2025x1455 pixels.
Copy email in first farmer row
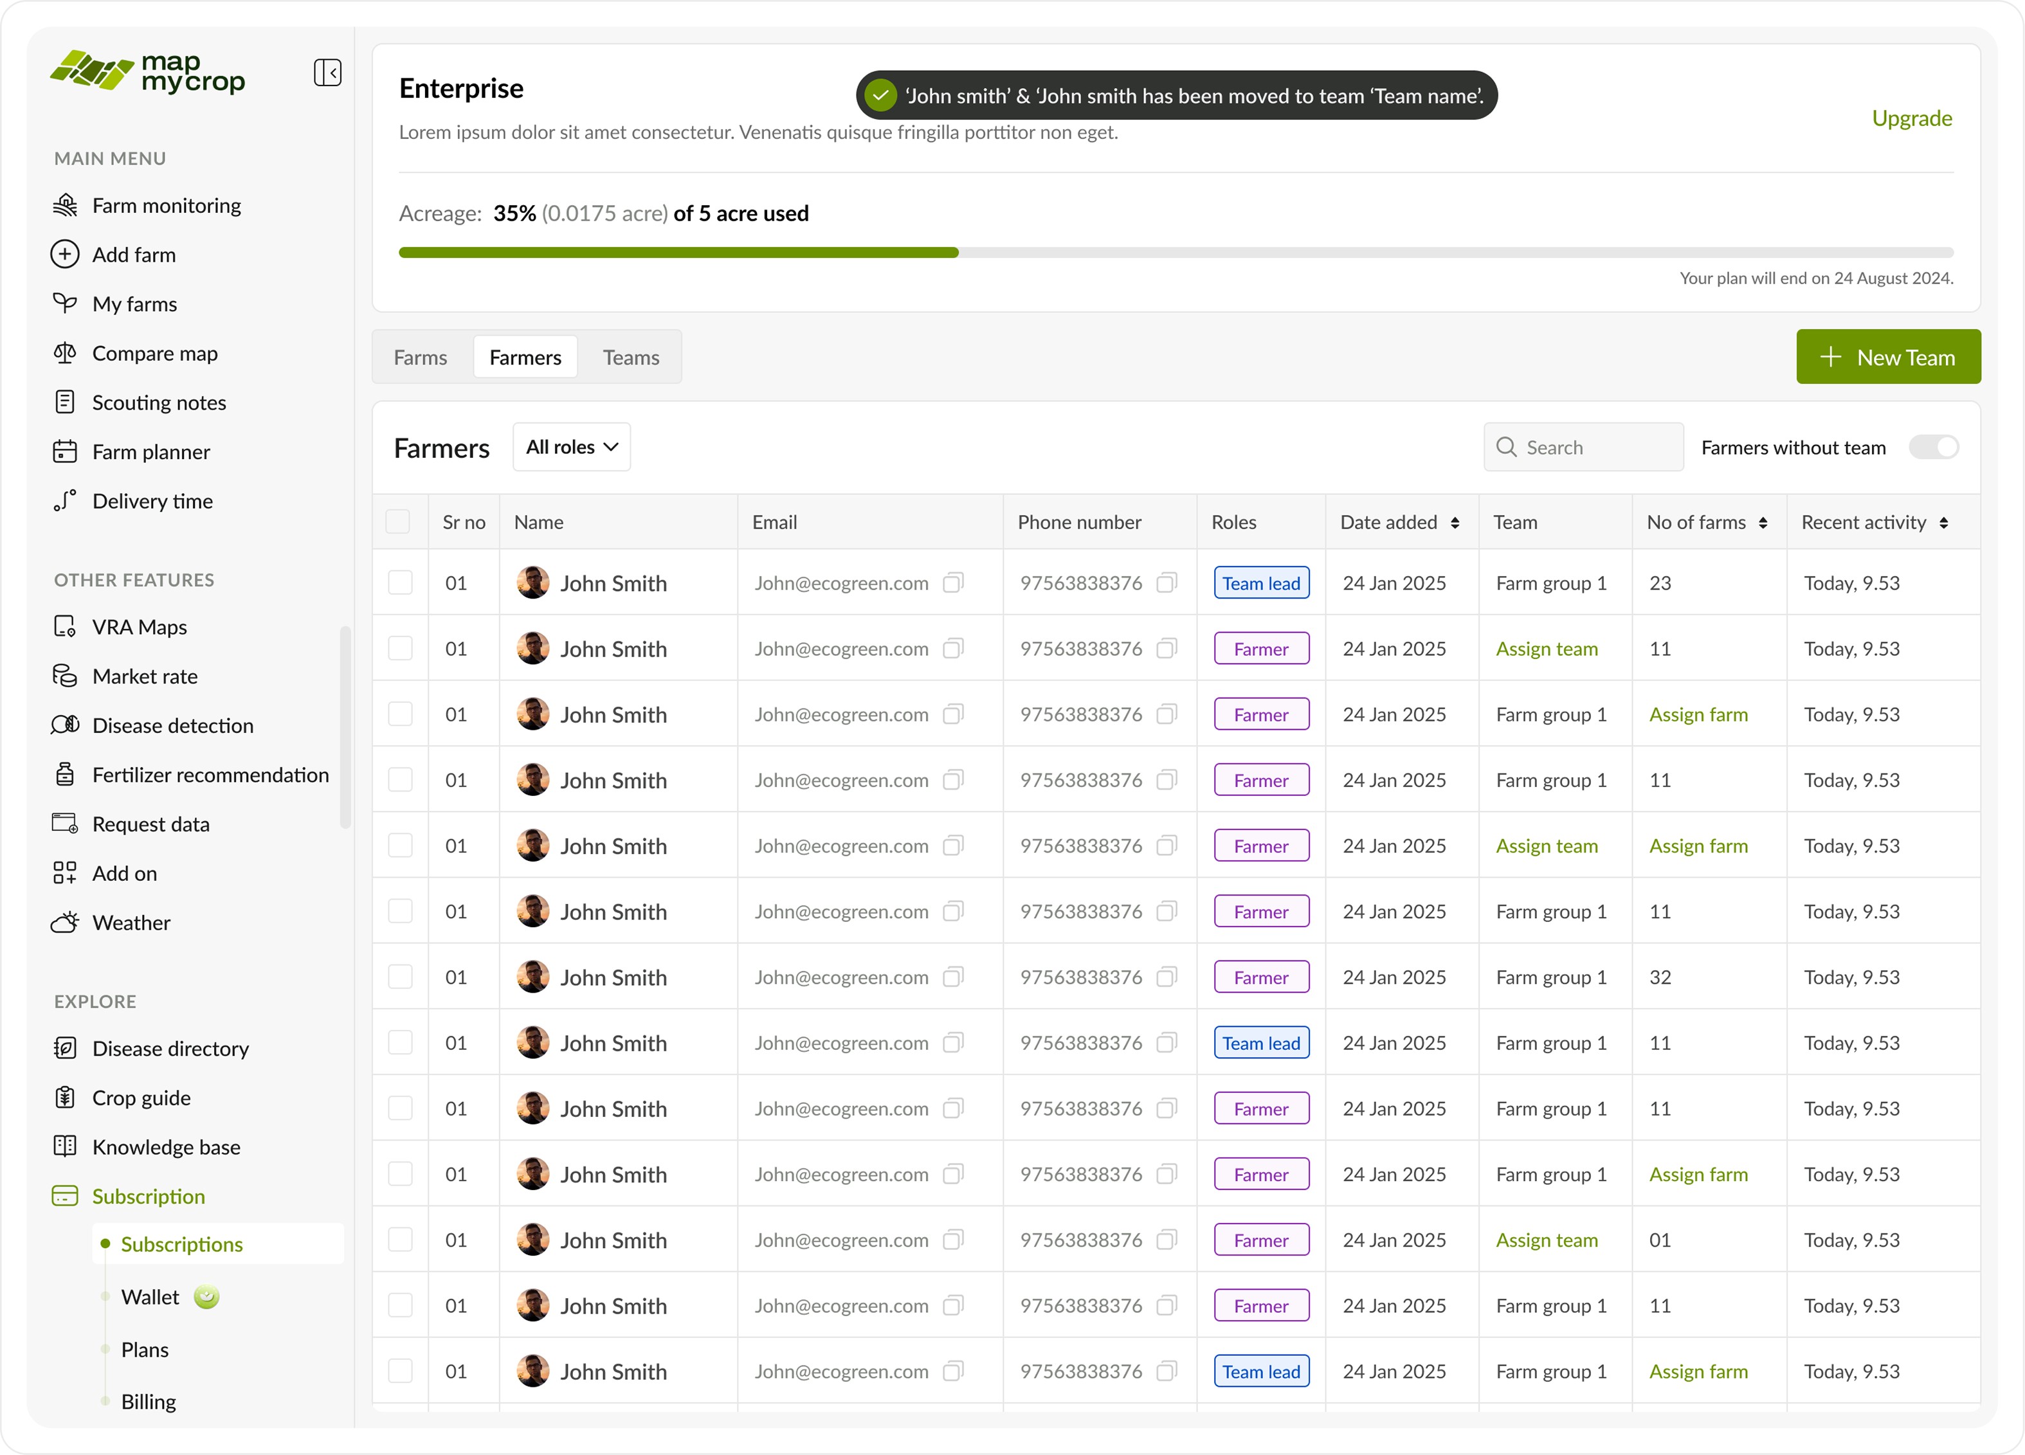[952, 583]
